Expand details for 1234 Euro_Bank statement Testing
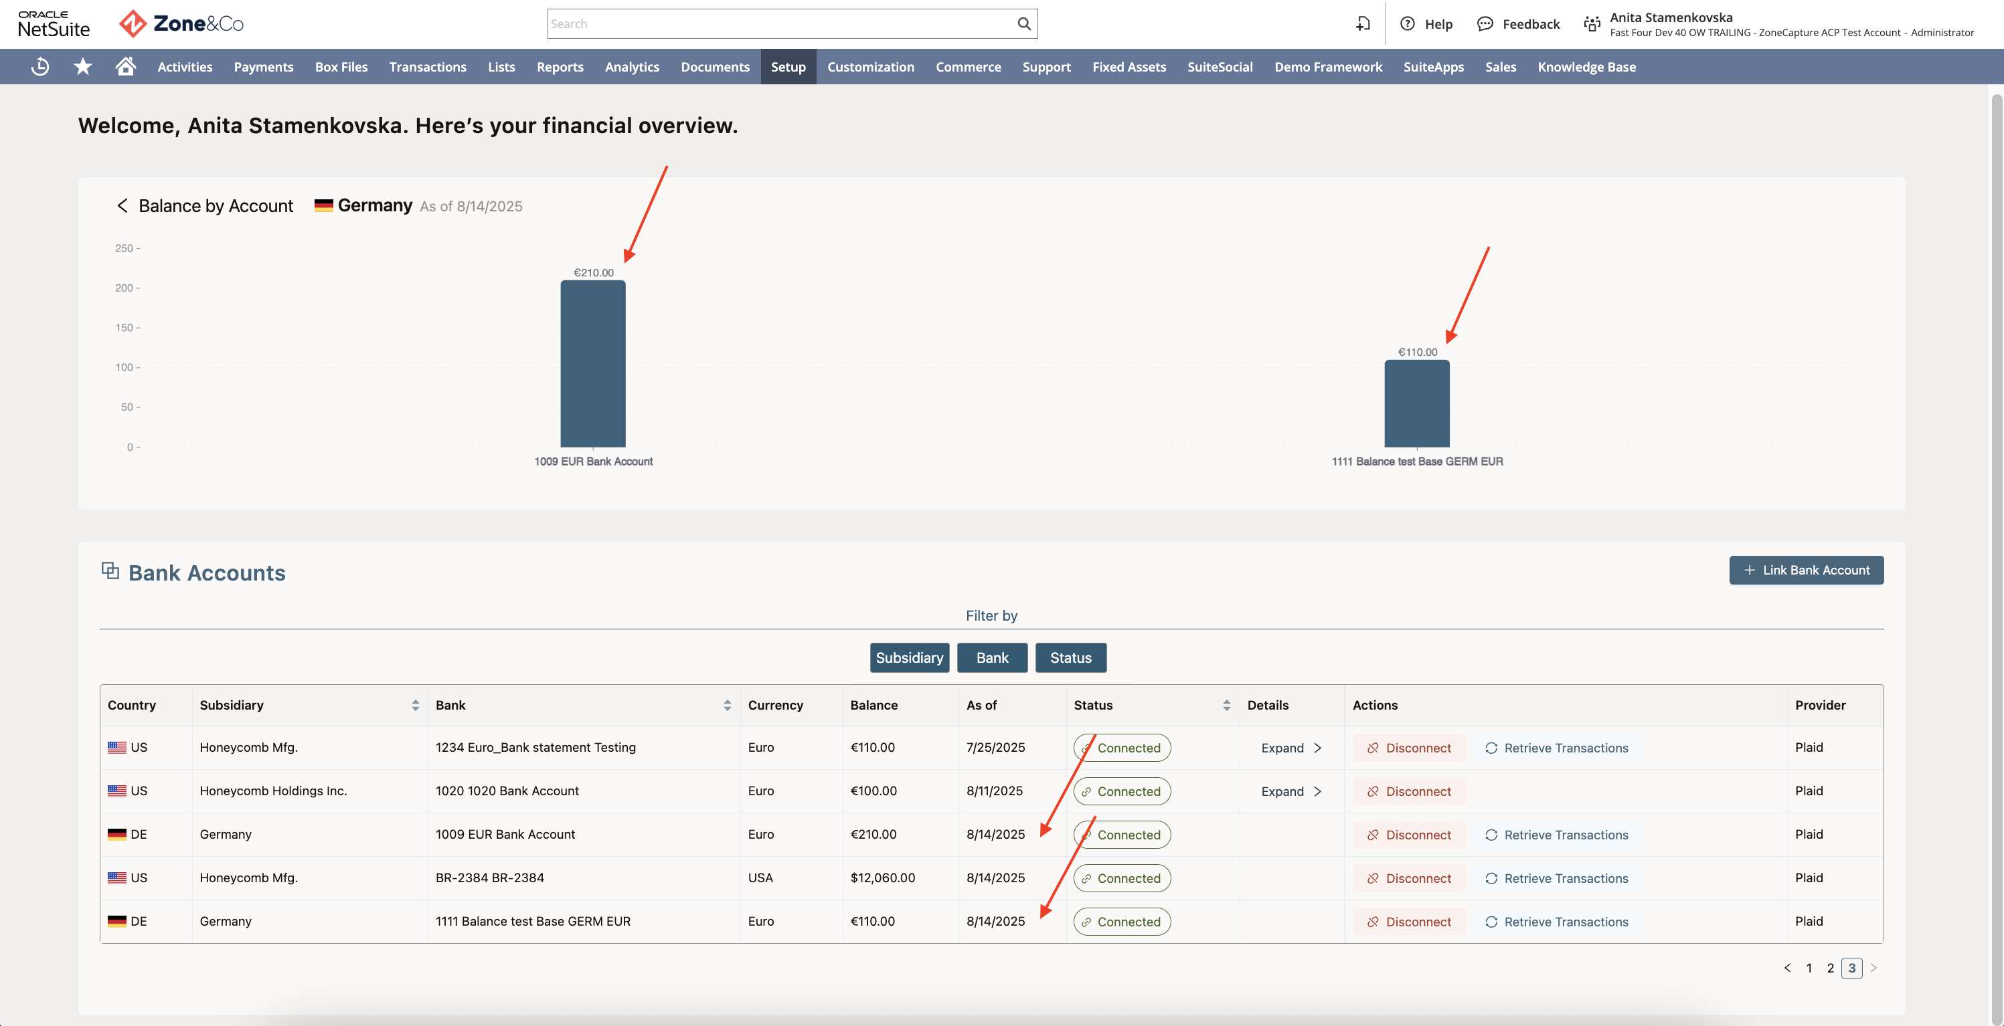2004x1026 pixels. (1290, 748)
